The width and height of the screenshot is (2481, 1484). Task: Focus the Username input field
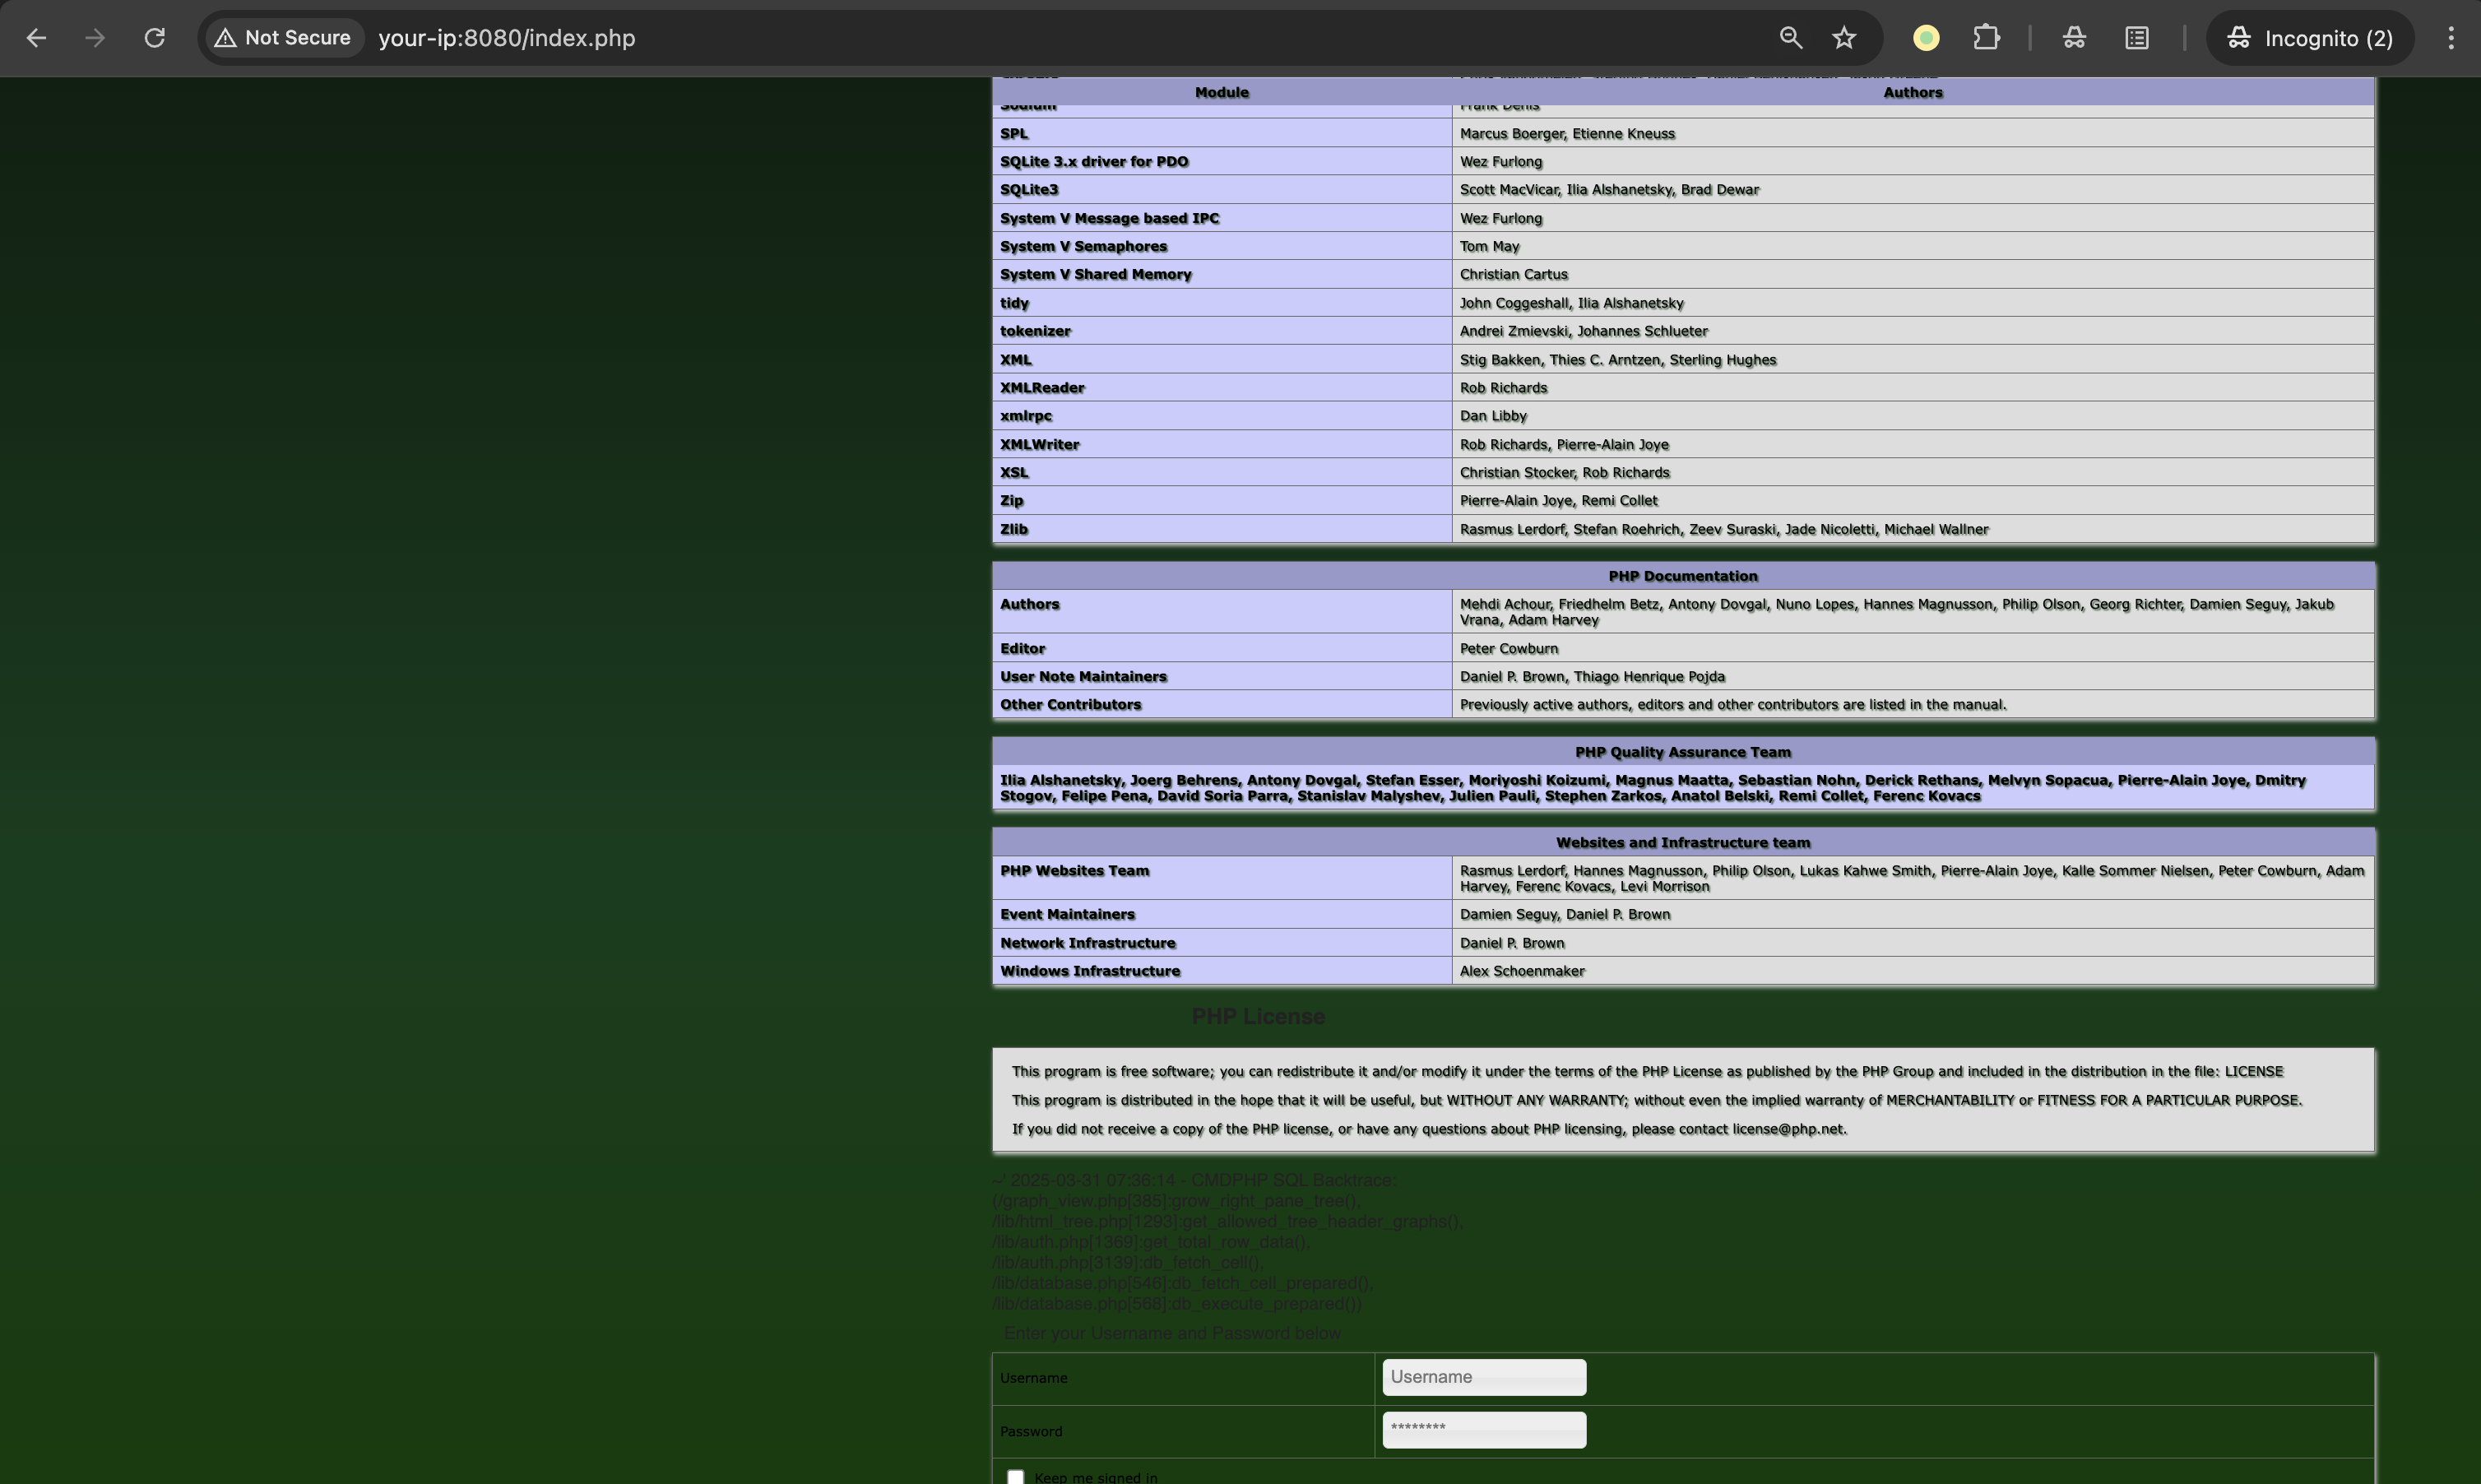click(1483, 1377)
